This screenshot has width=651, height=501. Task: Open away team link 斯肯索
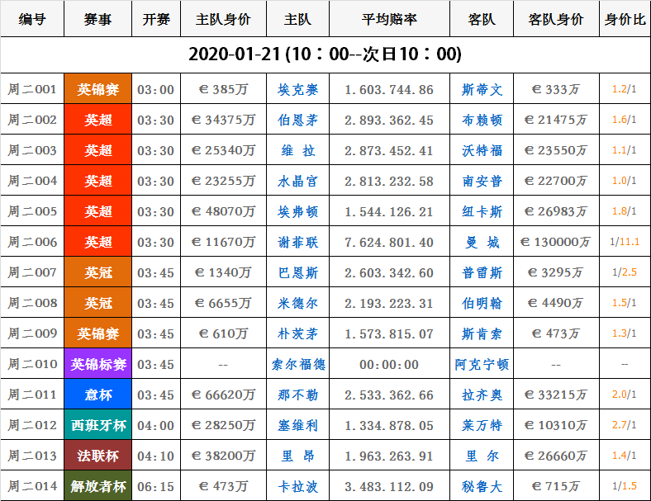pyautogui.click(x=482, y=333)
